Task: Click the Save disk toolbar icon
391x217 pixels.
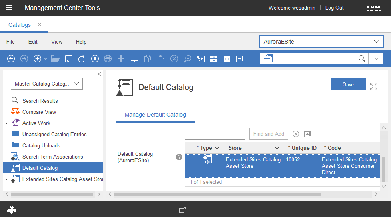Action: [68, 59]
